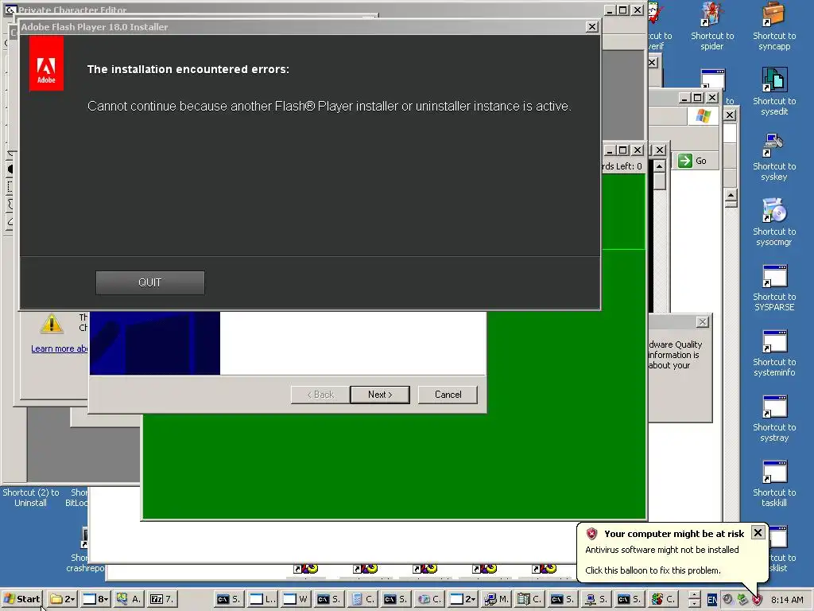The height and width of the screenshot is (611, 814).
Task: Click the greyed-out Back button in the wizard
Action: (320, 395)
